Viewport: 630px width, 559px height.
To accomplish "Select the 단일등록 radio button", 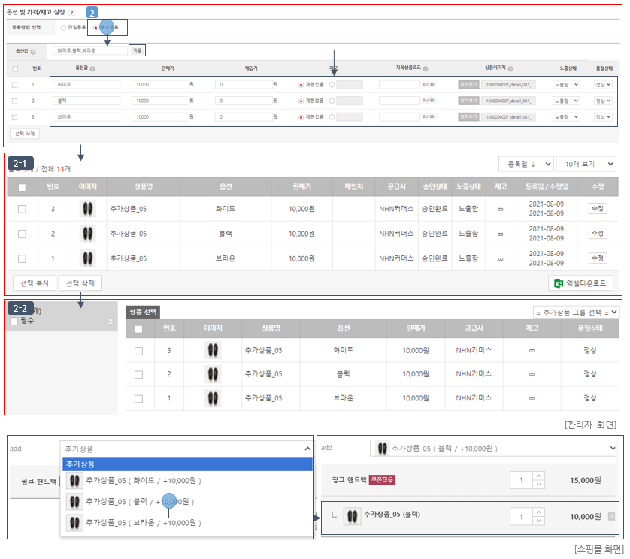I will click(63, 28).
